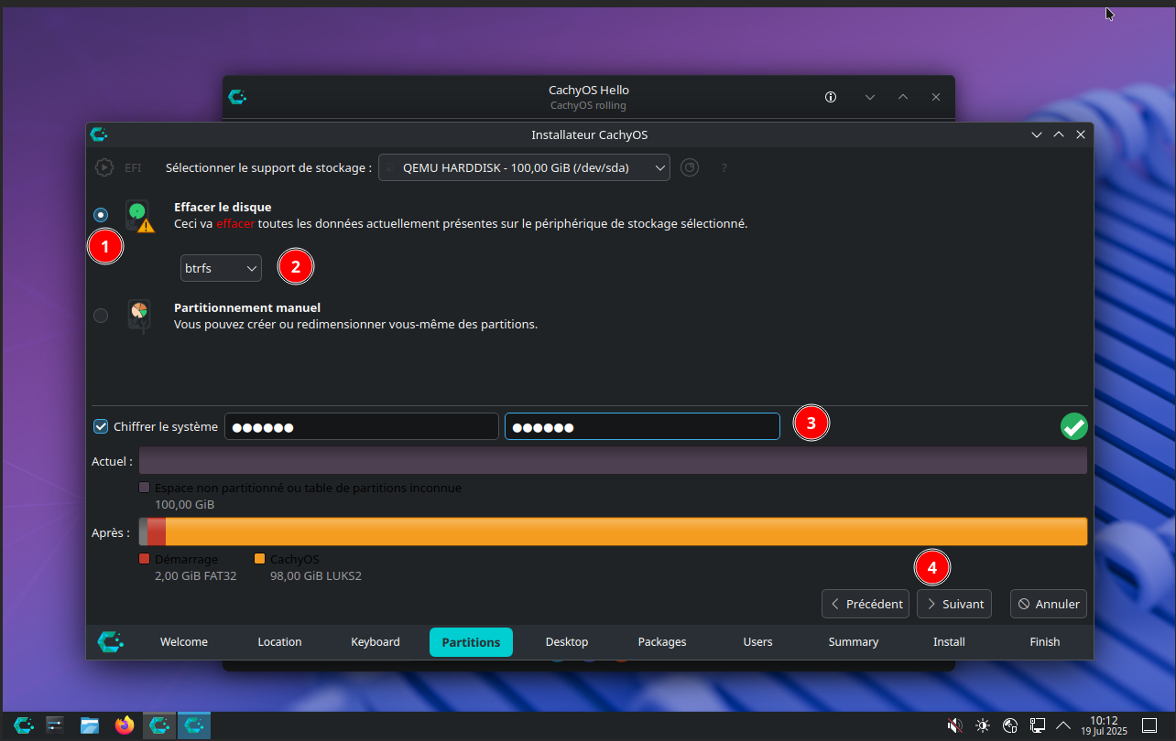
Task: Click the green checkmark password validation icon
Action: 1073,426
